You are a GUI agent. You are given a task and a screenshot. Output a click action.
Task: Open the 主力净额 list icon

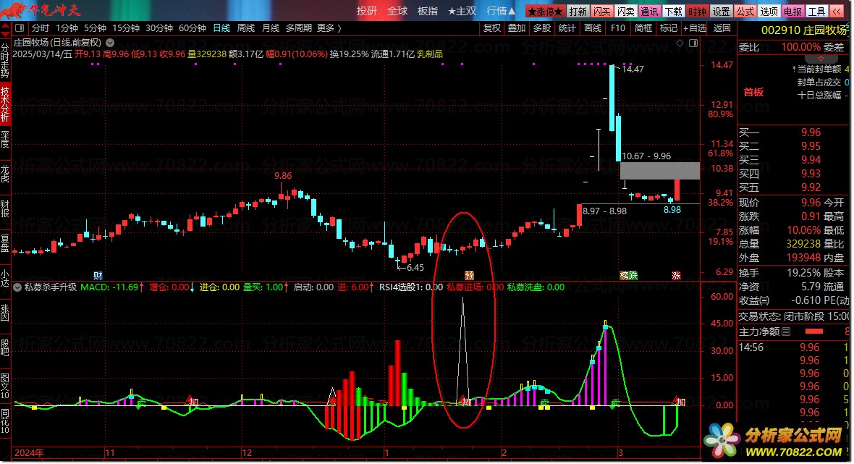tap(787, 332)
